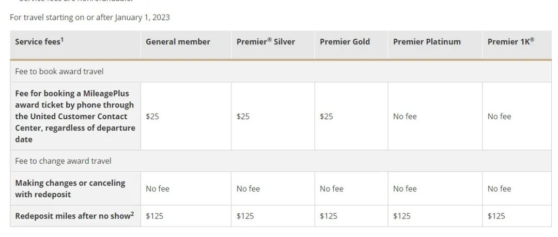Select the Premier Silver column header
The width and height of the screenshot is (558, 237).
click(266, 42)
